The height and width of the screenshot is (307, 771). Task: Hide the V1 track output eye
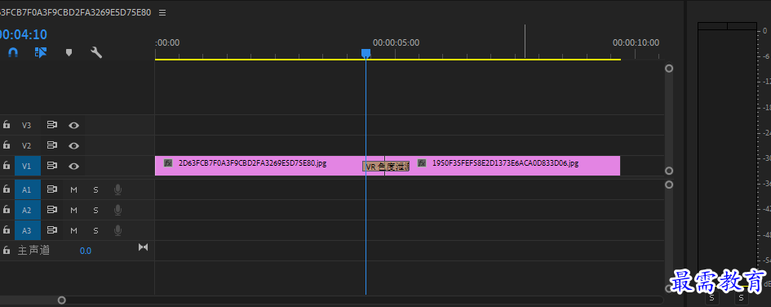(x=73, y=167)
